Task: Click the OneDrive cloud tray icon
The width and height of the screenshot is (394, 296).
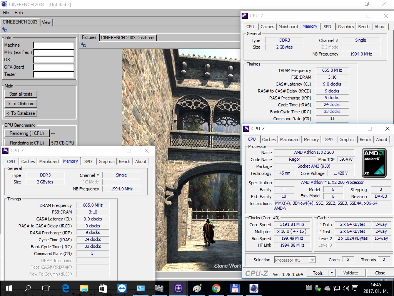Action: (327, 288)
